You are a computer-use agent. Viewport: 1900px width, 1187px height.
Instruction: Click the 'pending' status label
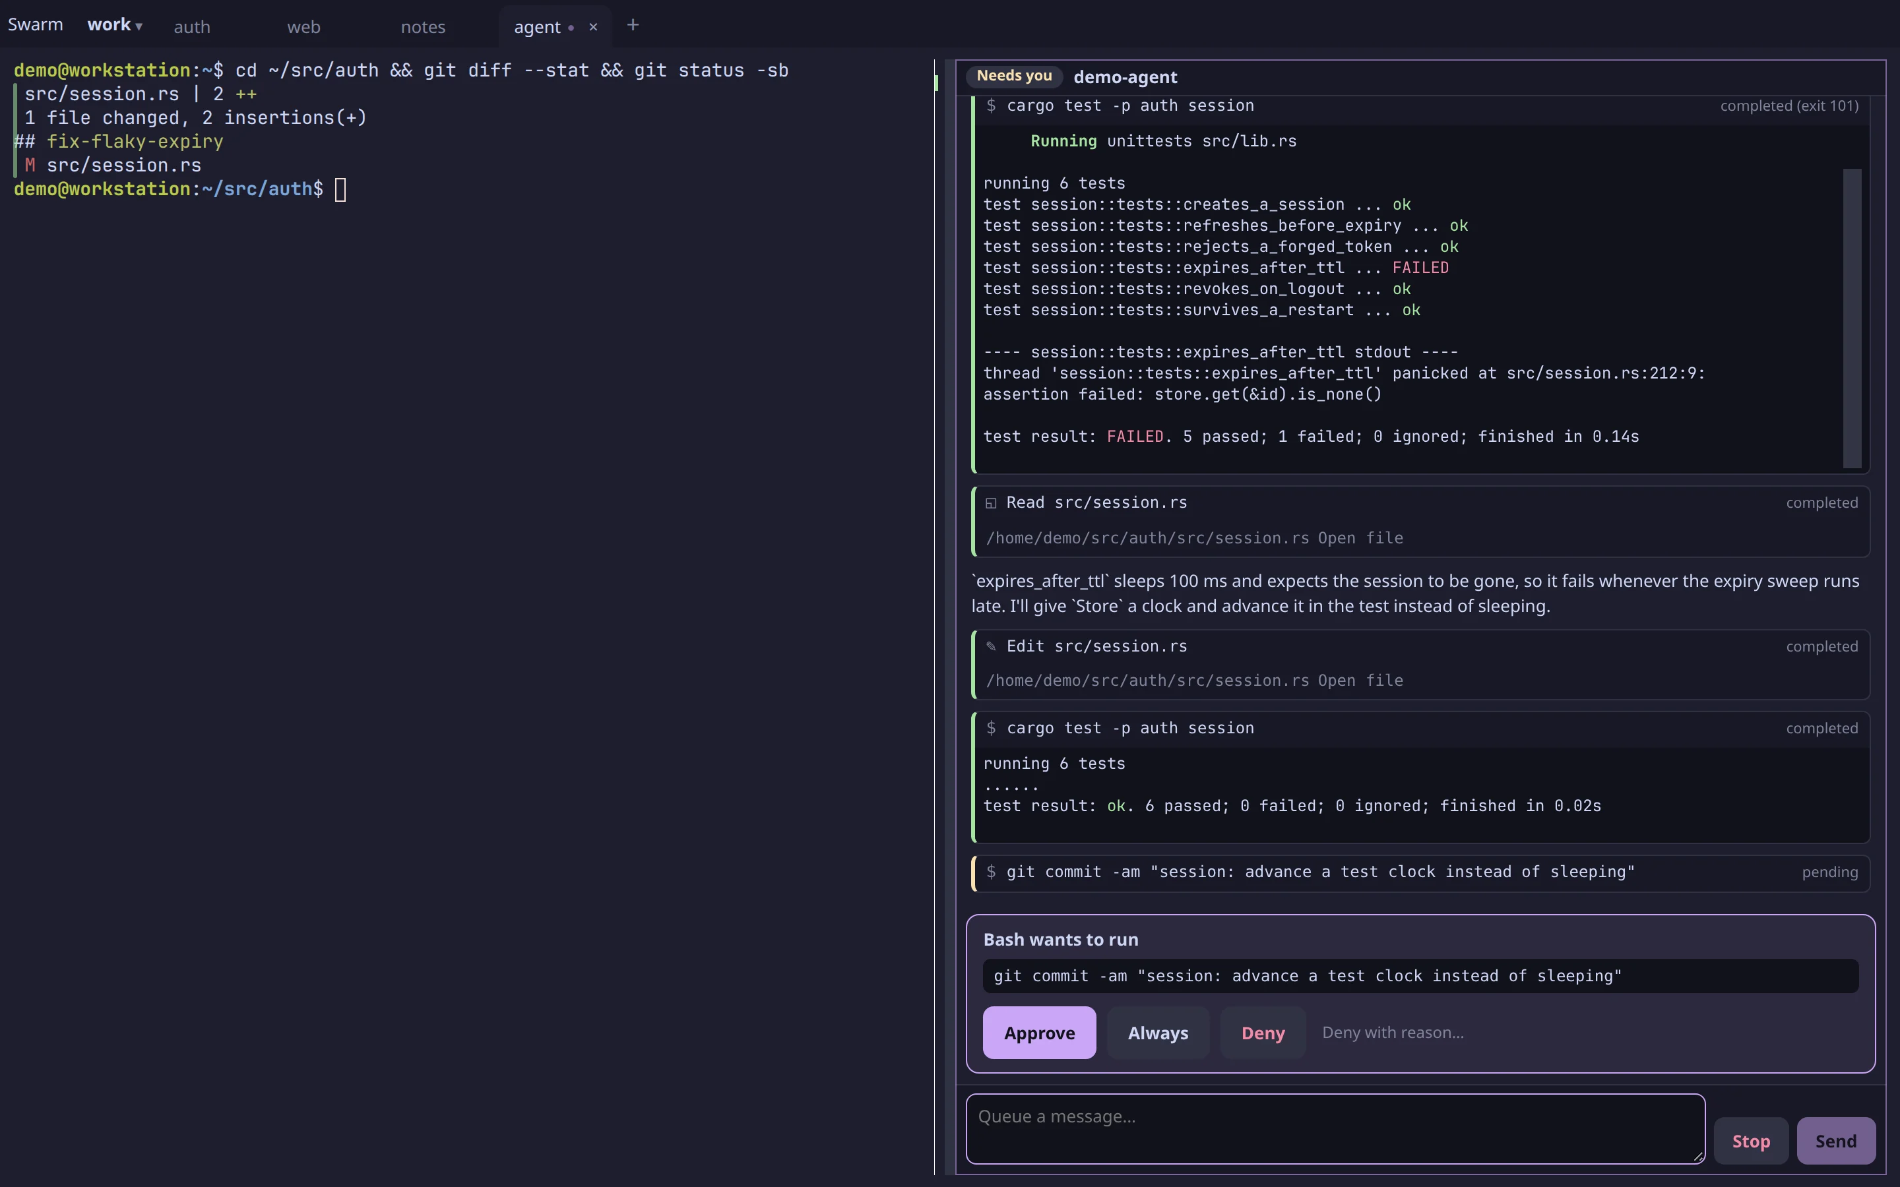pyautogui.click(x=1829, y=872)
